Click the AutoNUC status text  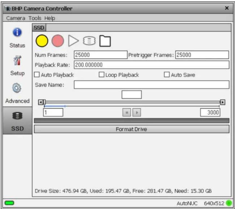point(187,203)
